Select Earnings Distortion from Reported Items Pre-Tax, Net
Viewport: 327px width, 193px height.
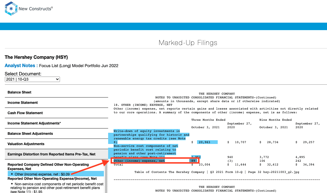pos(57,154)
